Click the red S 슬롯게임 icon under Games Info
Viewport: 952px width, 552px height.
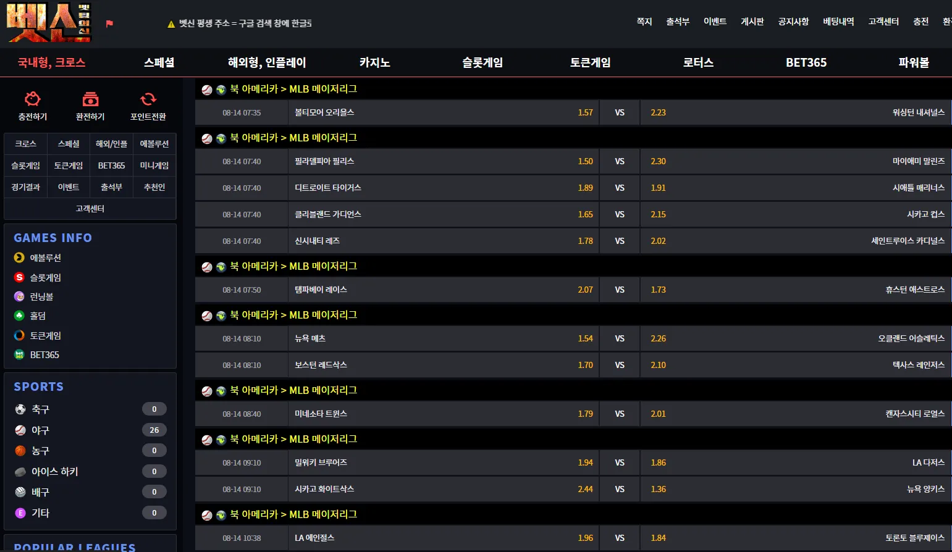(19, 277)
